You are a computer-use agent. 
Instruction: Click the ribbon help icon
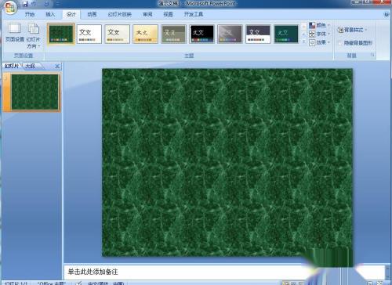point(387,15)
